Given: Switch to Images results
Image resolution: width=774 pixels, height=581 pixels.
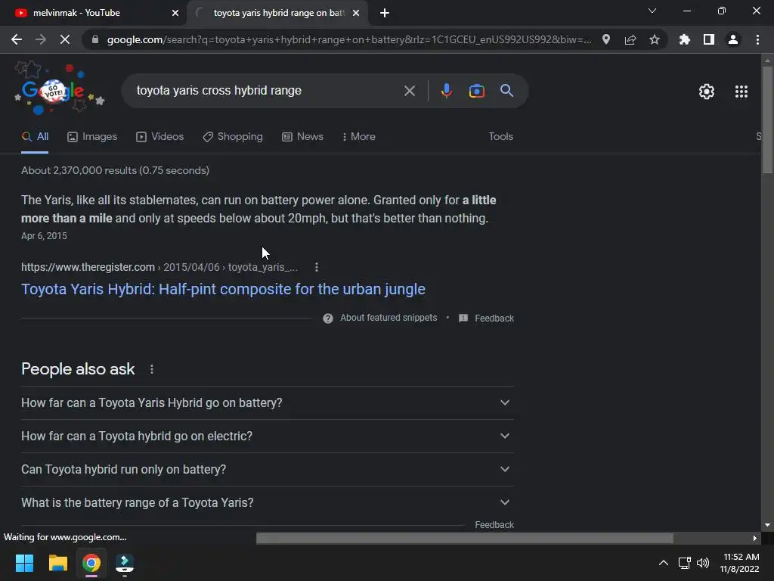Looking at the screenshot, I should pos(92,137).
